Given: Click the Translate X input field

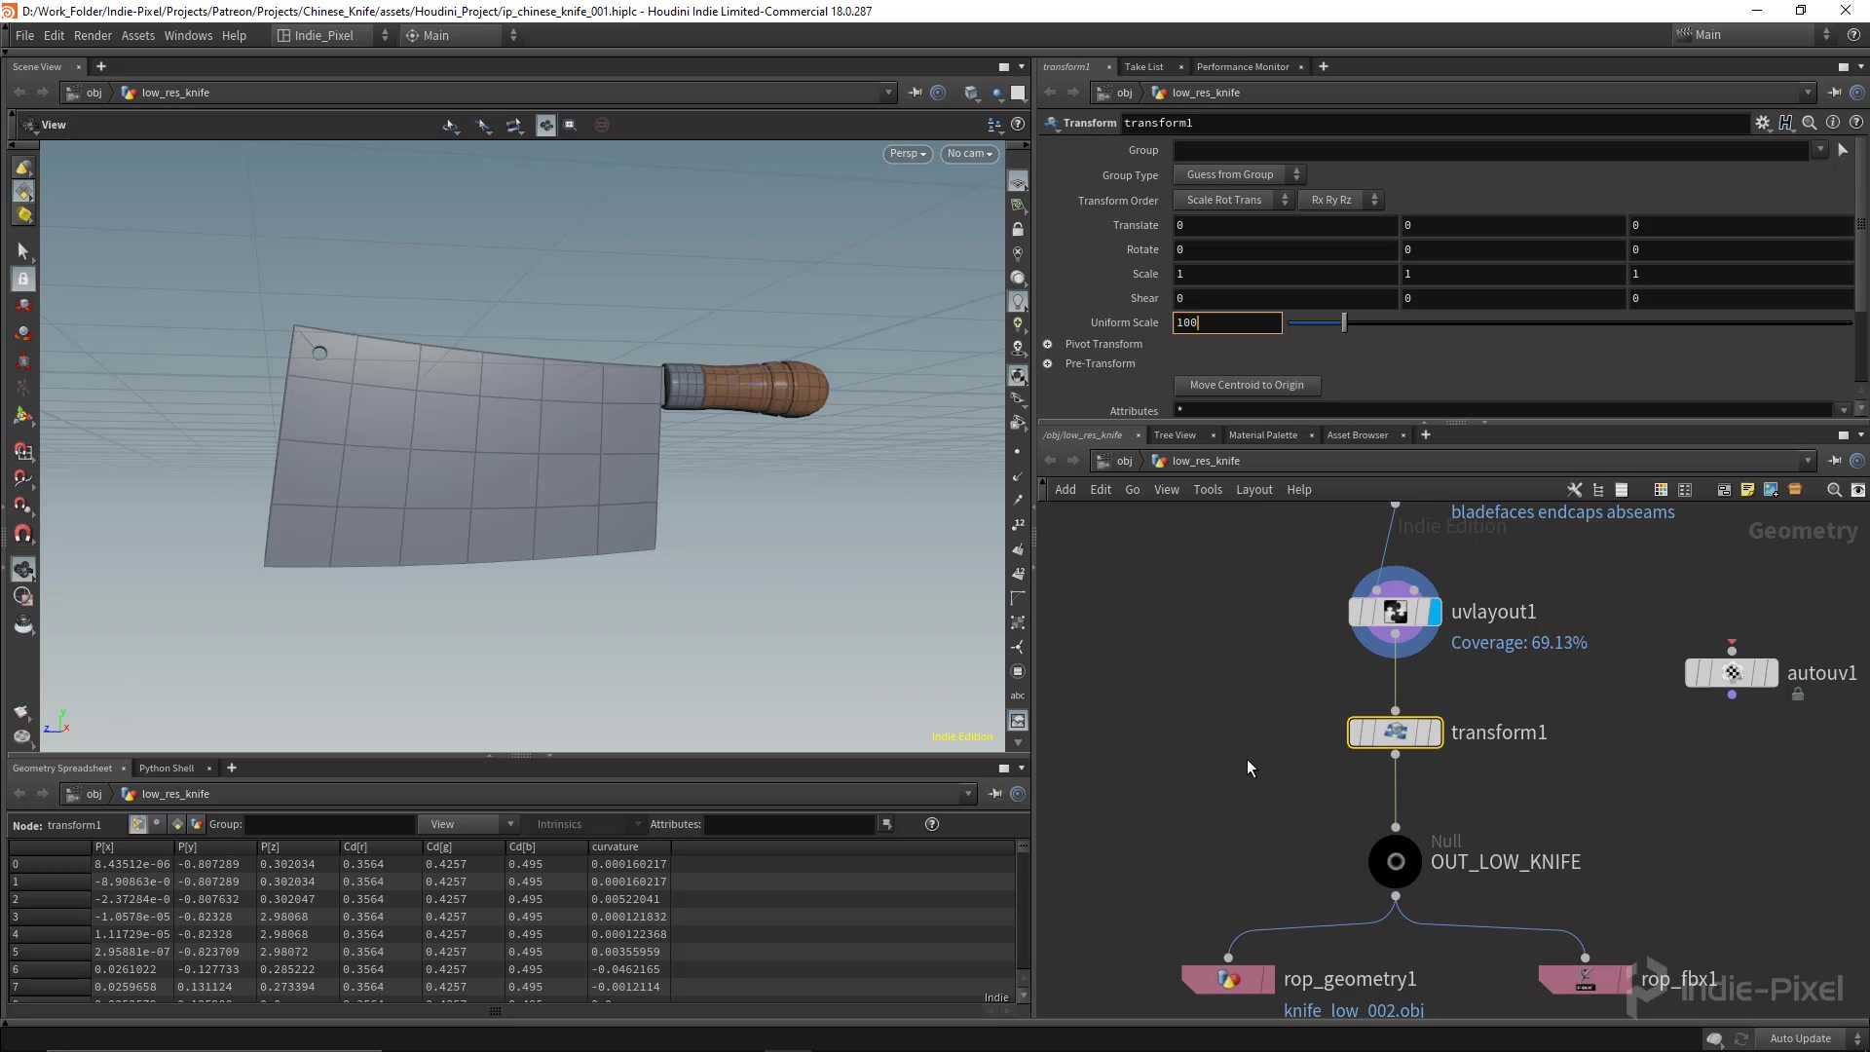Looking at the screenshot, I should tap(1284, 225).
